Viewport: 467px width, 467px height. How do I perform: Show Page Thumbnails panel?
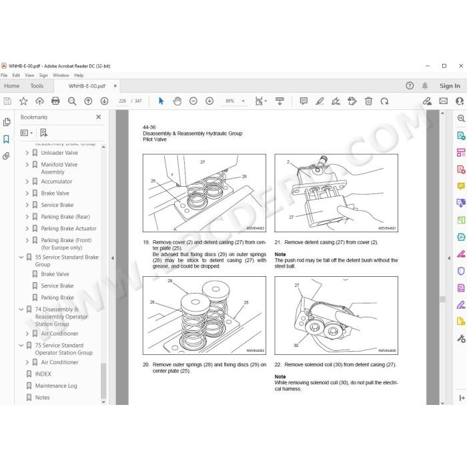[7, 122]
